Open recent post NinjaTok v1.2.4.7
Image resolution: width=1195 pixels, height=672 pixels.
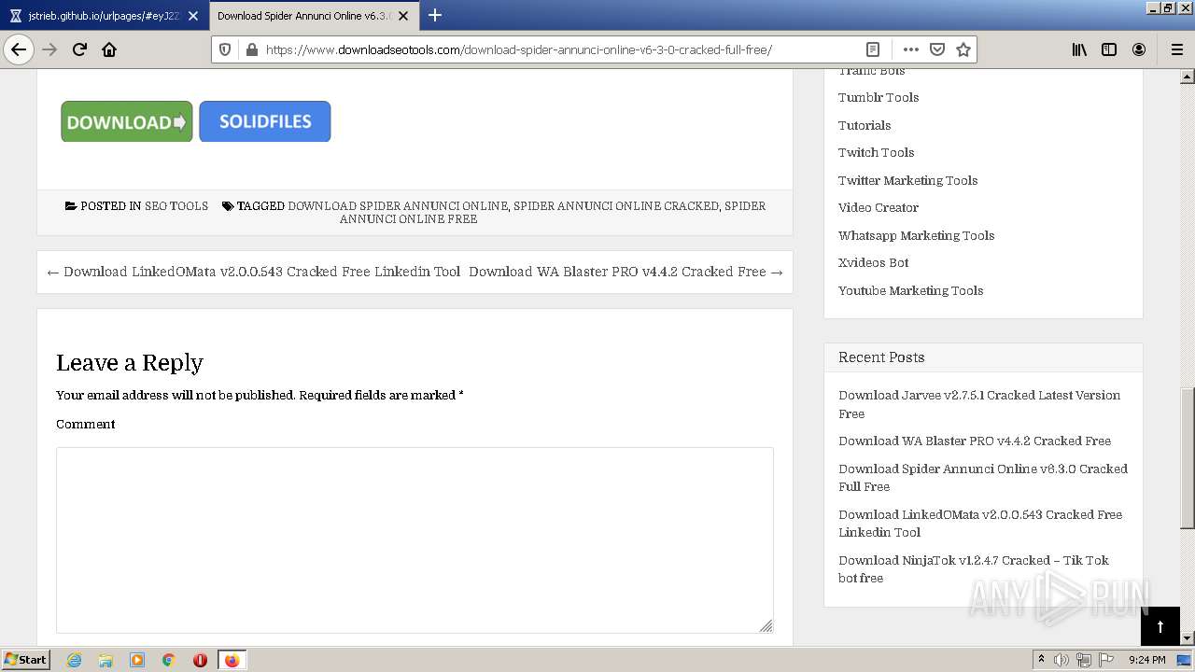pos(974,569)
